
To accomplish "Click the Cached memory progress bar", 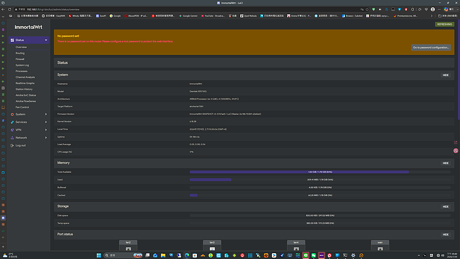I will tap(320, 195).
